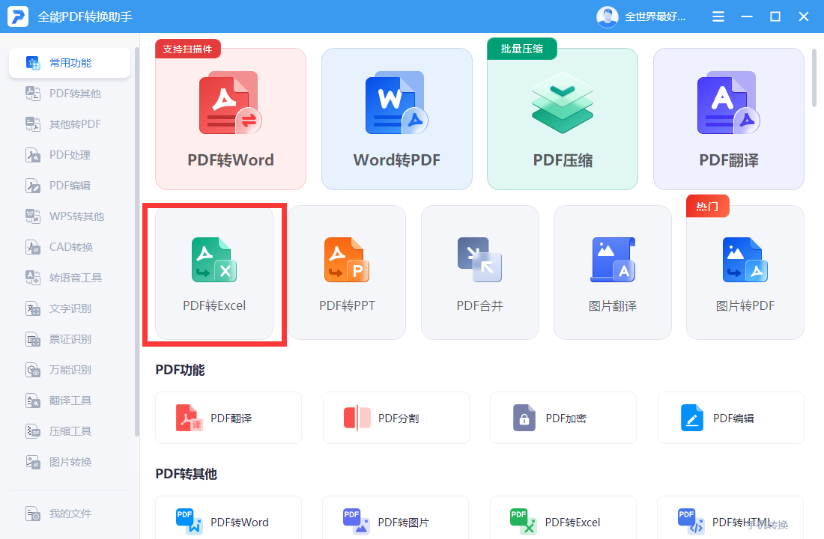Click the 压缩工具 sidebar icon
Image resolution: width=824 pixels, height=539 pixels.
tap(33, 431)
